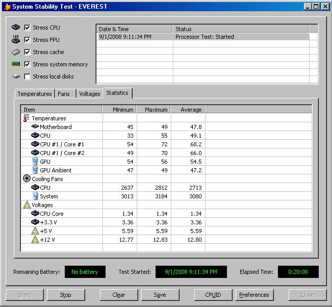Save the test results
The height and width of the screenshot is (307, 332).
click(160, 295)
